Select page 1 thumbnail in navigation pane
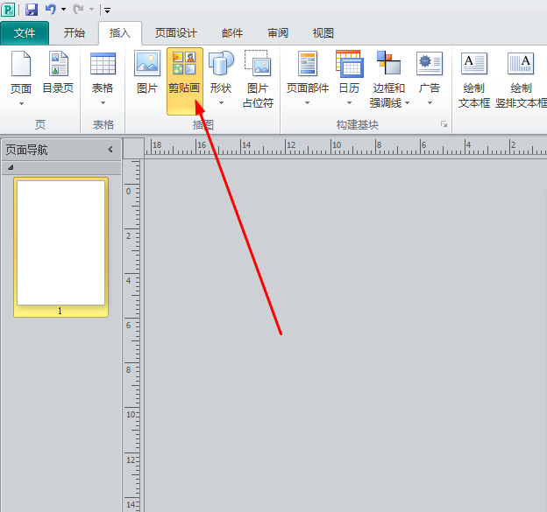 click(x=61, y=248)
